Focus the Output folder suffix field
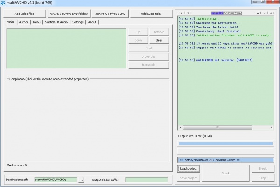This screenshot has height=187, width=280. click(146, 180)
